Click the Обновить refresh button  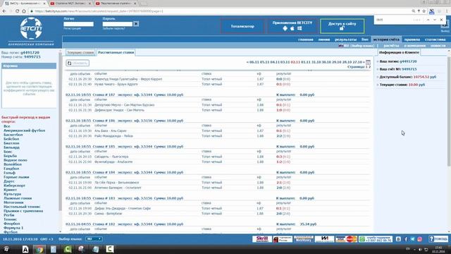pyautogui.click(x=78, y=63)
